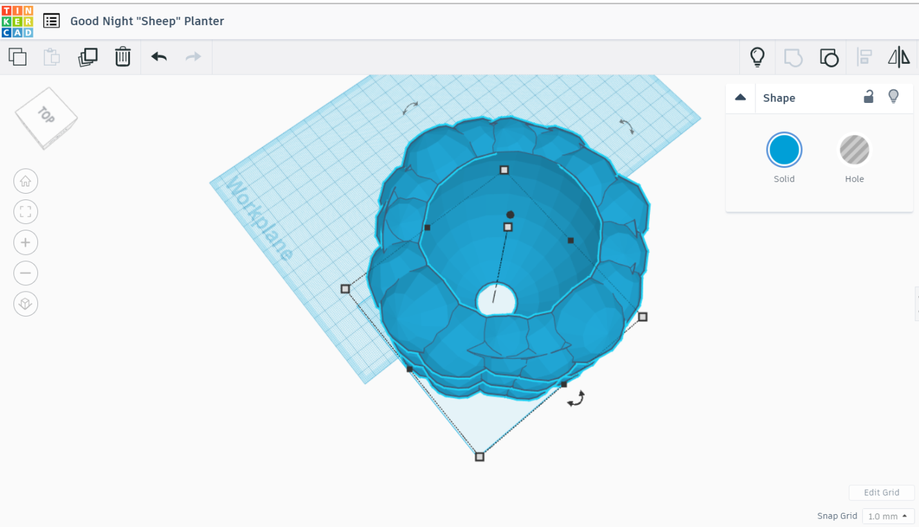Click the TOP view cube
919x527 pixels.
point(46,118)
